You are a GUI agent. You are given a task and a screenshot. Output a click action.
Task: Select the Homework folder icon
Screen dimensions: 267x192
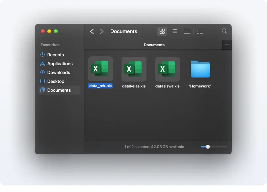coord(200,69)
